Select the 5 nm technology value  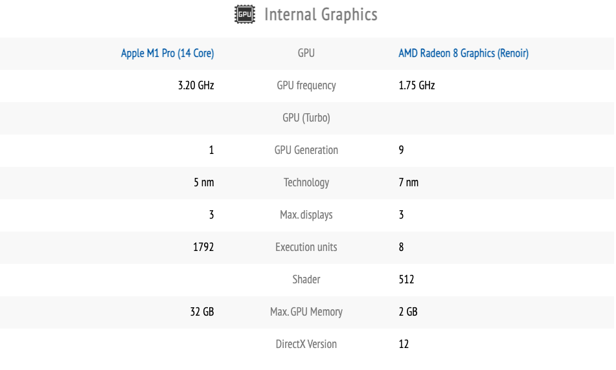click(x=203, y=182)
